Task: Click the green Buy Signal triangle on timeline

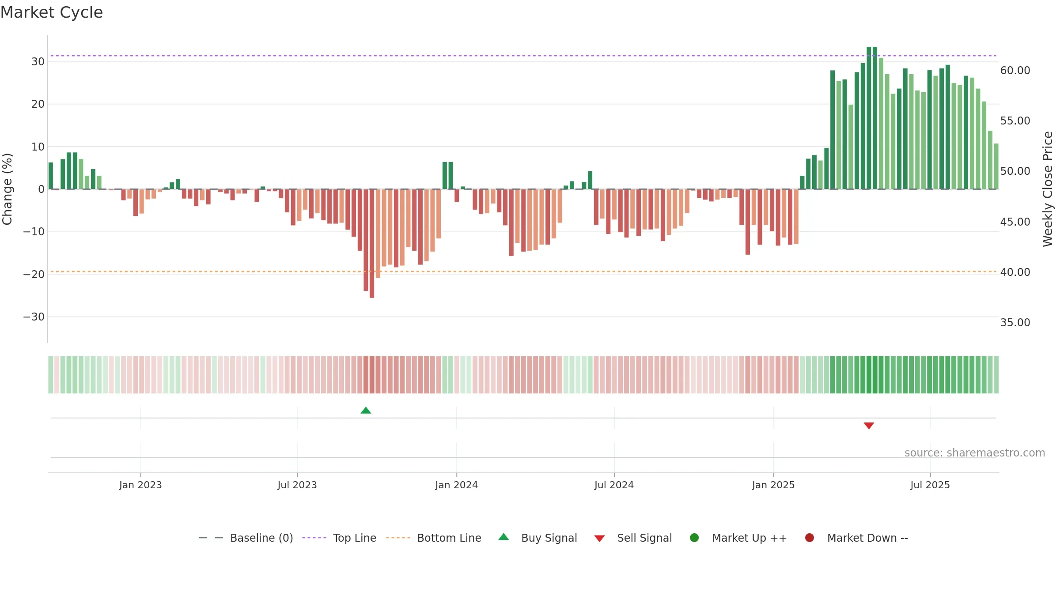Action: [x=366, y=411]
